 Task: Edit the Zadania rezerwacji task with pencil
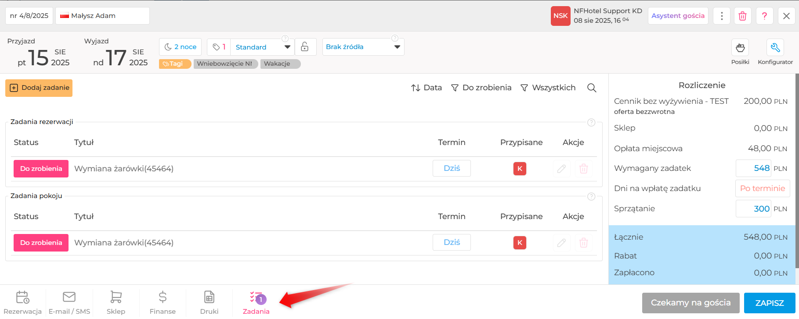click(561, 168)
